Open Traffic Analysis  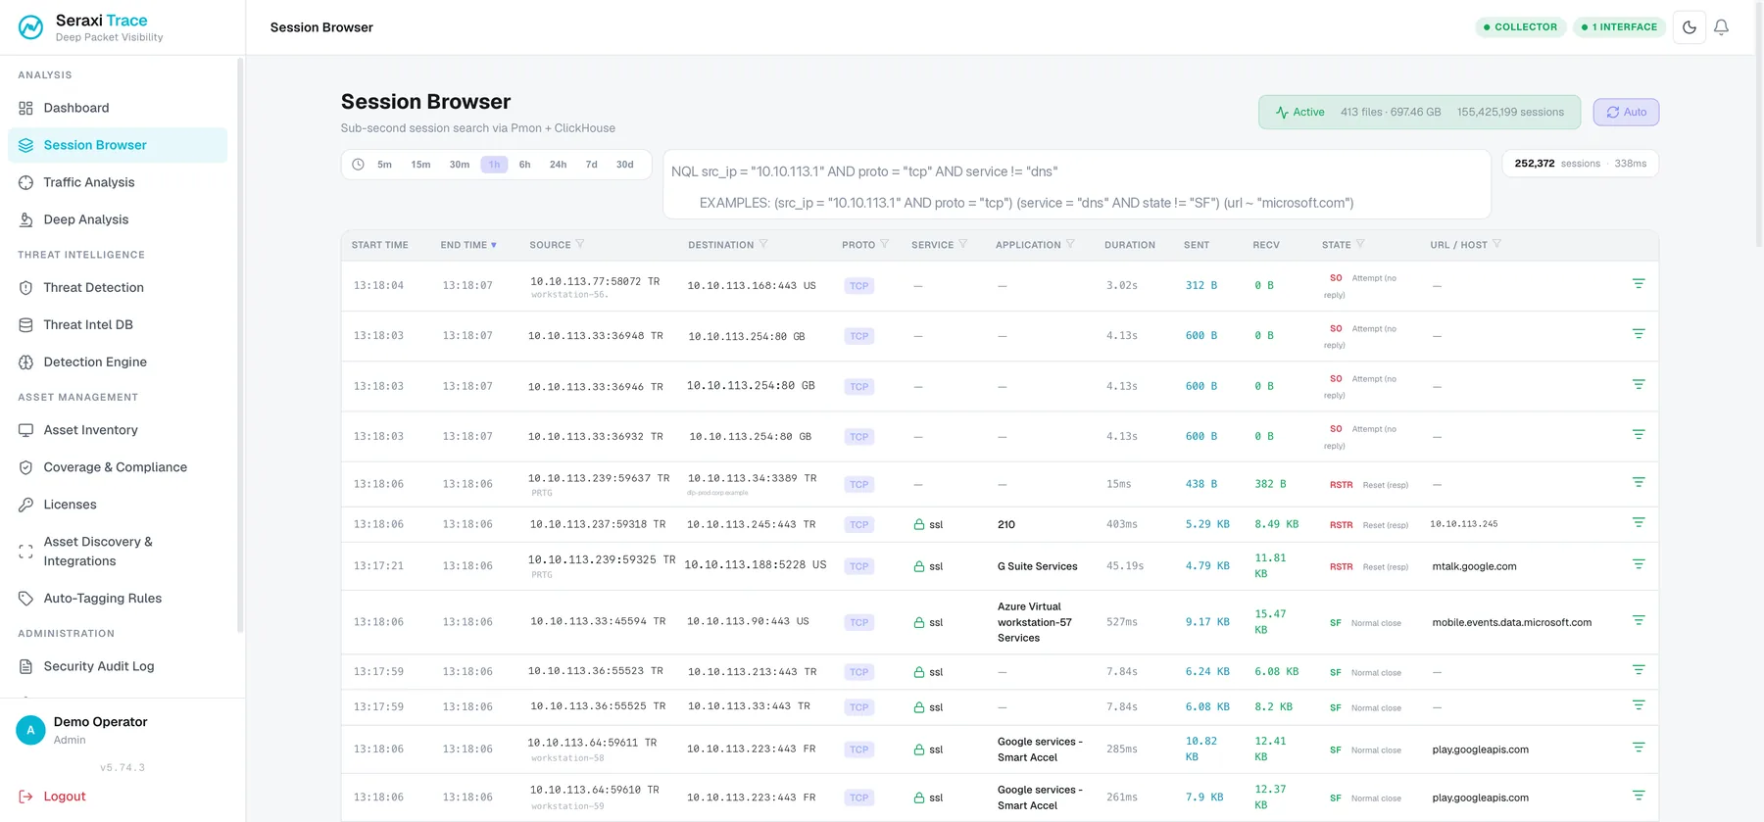pos(118,182)
